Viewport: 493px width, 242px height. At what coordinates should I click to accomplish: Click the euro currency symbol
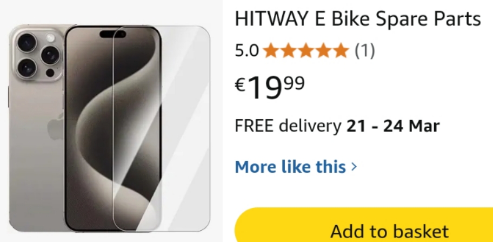coord(241,85)
